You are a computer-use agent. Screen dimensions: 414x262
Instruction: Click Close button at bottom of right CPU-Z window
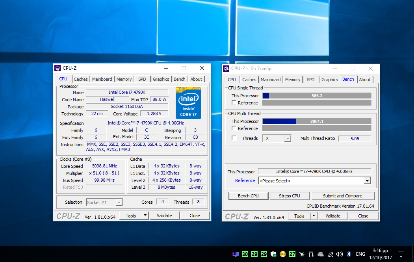(363, 216)
